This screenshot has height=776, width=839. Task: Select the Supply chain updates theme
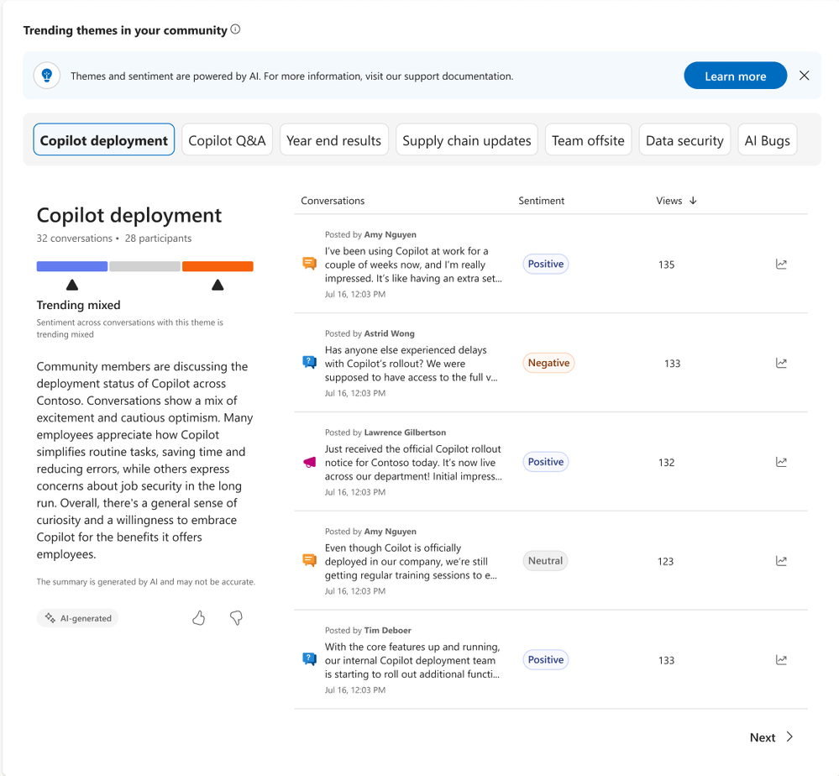click(467, 139)
